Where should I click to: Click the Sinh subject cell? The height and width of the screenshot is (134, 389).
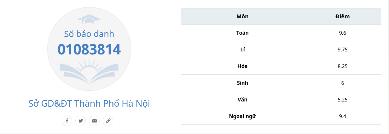(x=242, y=83)
